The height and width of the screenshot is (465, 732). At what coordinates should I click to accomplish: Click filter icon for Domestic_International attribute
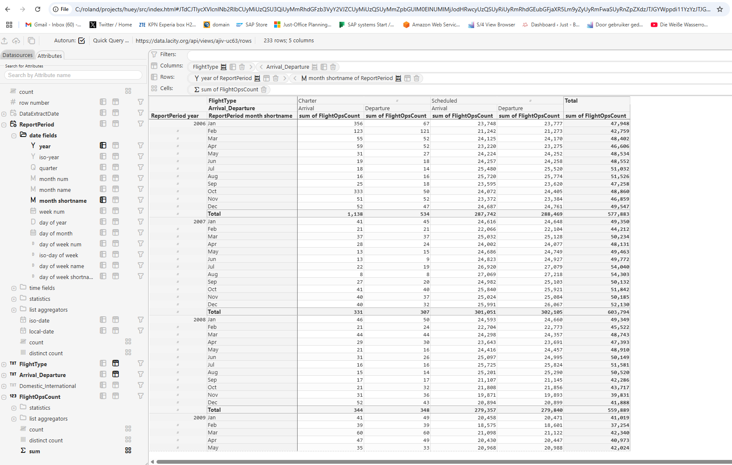[141, 385]
